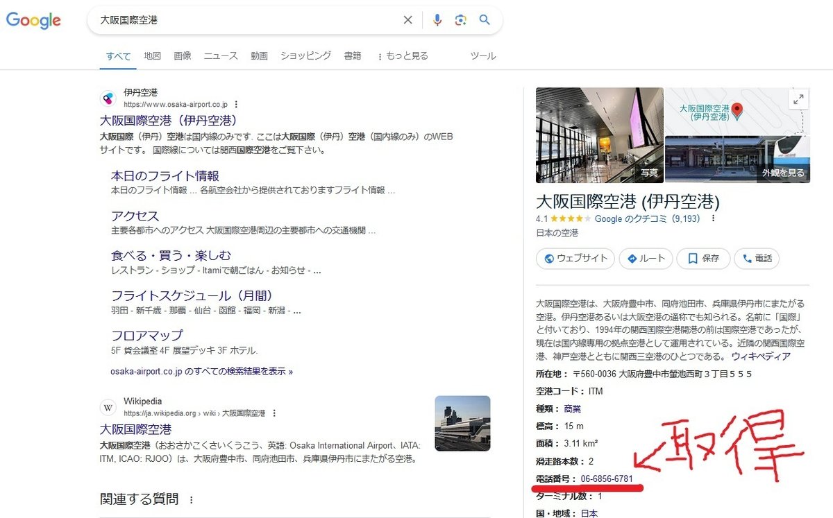Show all results from osaka-airport.co.jp
The image size is (833, 518).
tap(201, 372)
